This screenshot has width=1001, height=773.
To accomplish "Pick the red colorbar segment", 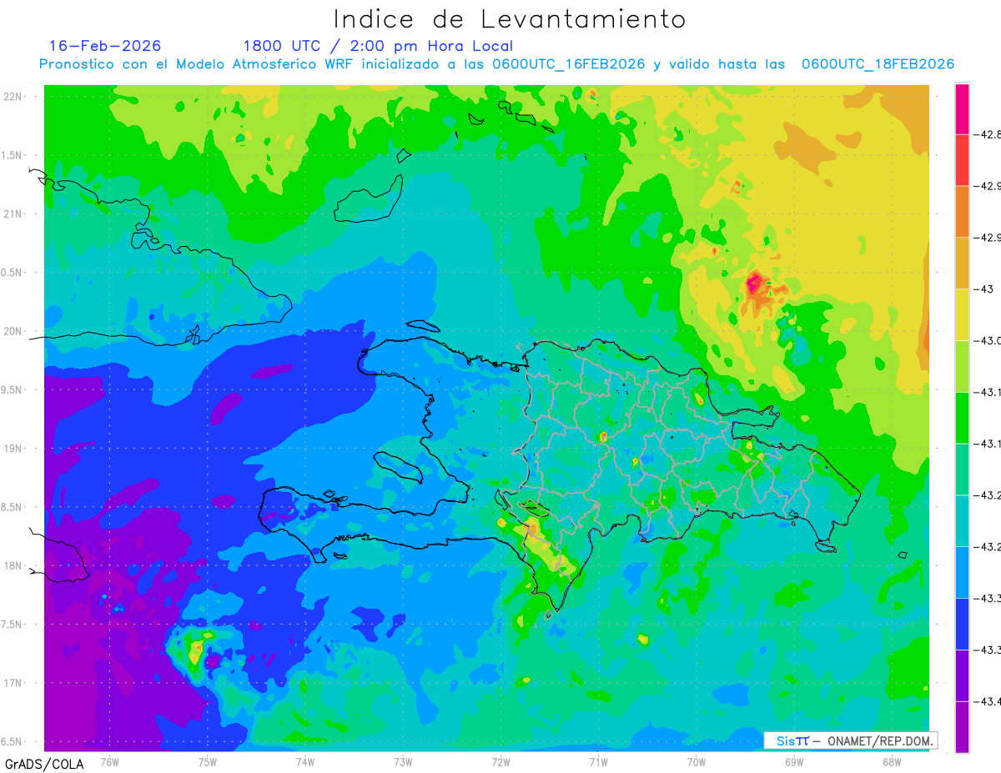I will click(x=962, y=160).
